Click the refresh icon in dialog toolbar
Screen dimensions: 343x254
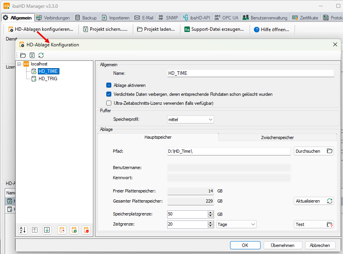pos(41,55)
